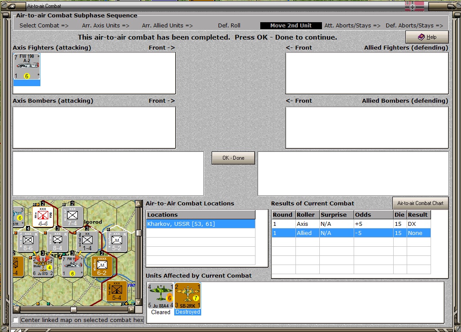Click the map horizontal scrollbar left arrow
This screenshot has height=332, width=461.
pyautogui.click(x=17, y=309)
